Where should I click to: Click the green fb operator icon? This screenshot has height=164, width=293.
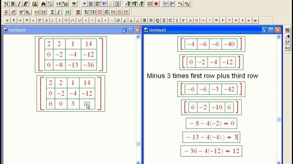point(68,12)
